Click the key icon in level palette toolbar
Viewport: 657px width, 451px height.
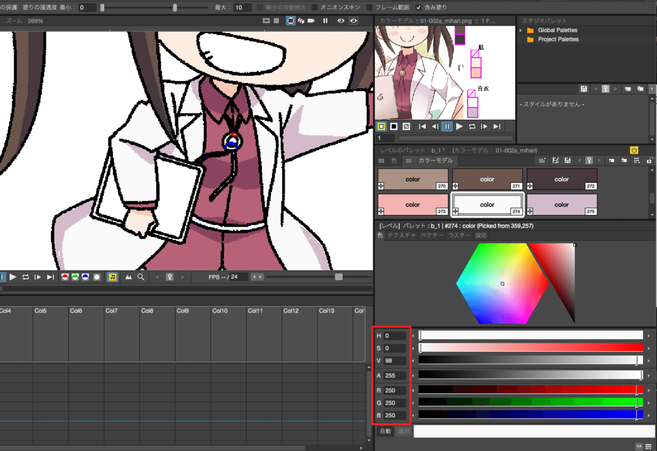pos(589,161)
